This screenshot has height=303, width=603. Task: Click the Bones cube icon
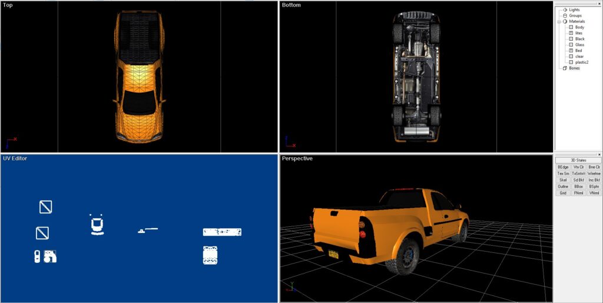(565, 68)
